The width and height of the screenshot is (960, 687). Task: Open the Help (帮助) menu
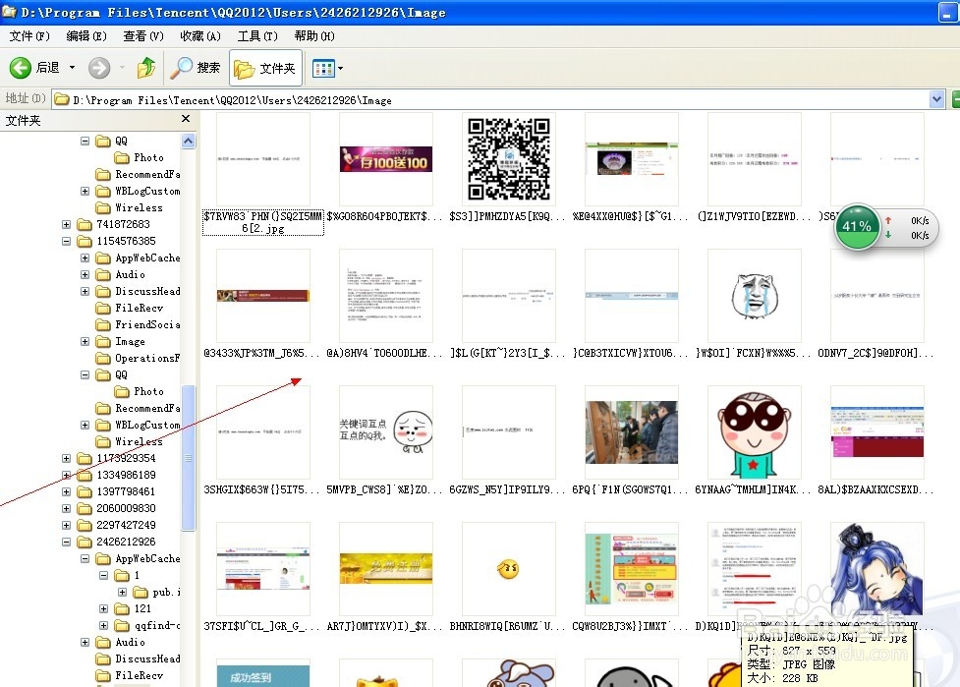[x=314, y=36]
